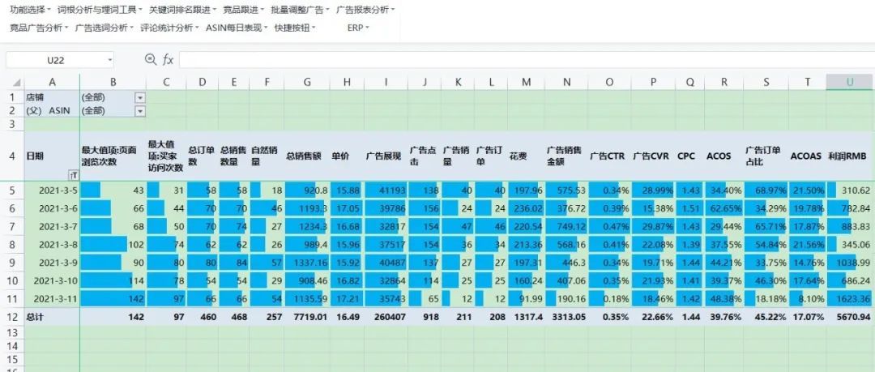The height and width of the screenshot is (372, 875).
Task: Open the ERP menu
Action: coord(358,28)
